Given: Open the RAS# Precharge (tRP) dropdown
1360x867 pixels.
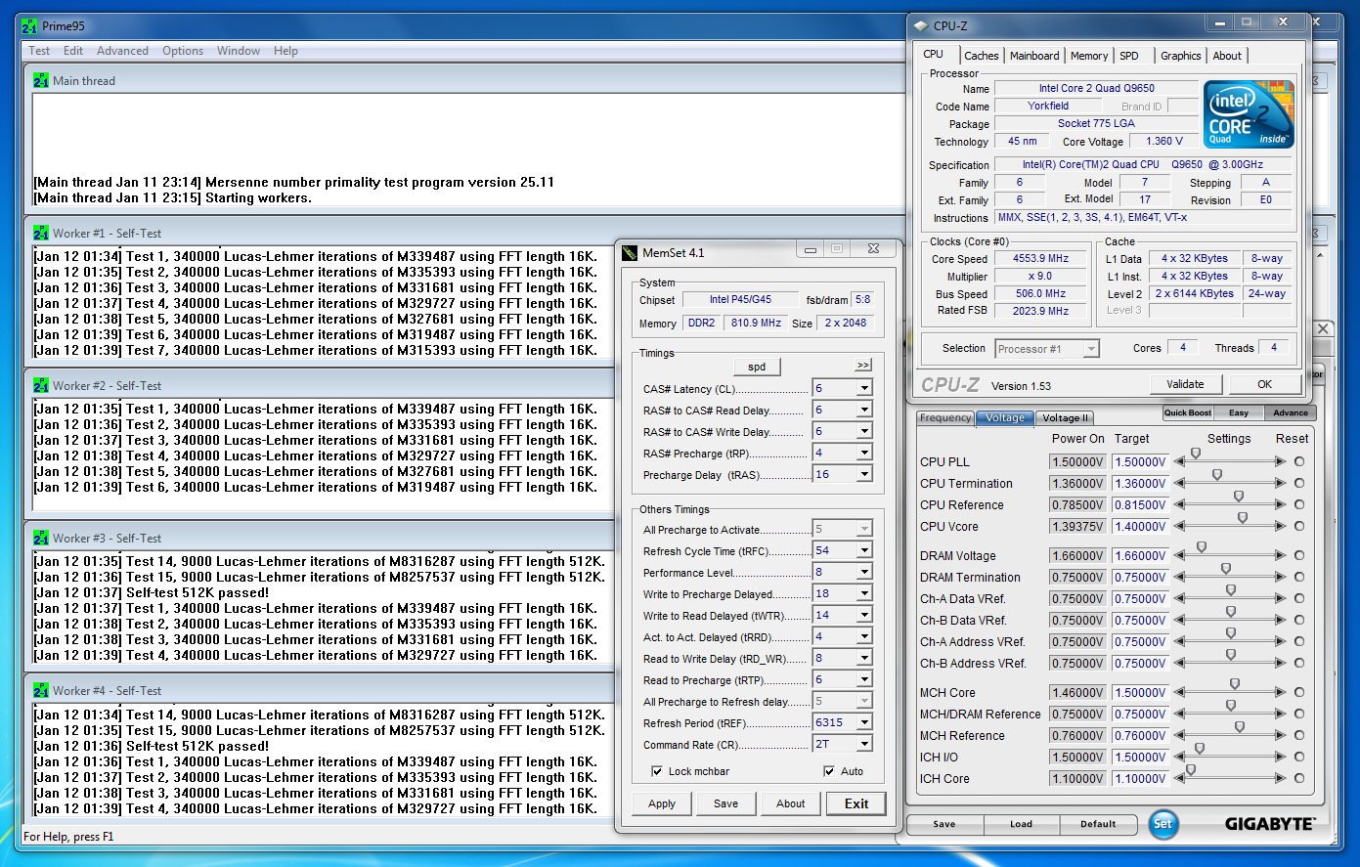Looking at the screenshot, I should point(864,453).
